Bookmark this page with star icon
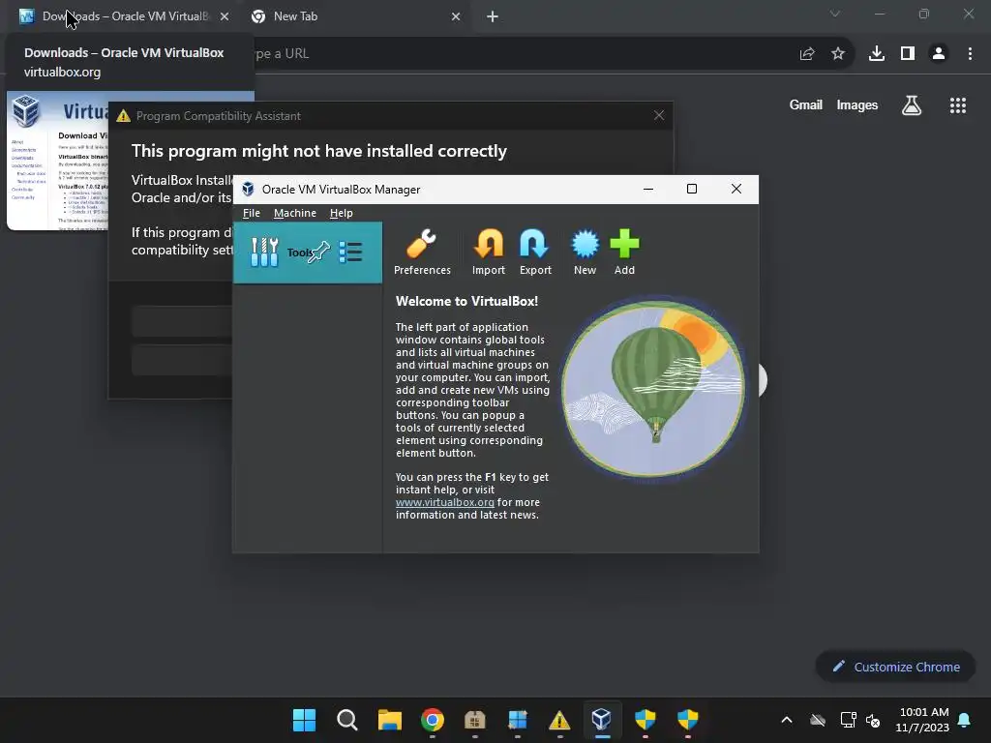The width and height of the screenshot is (991, 743). (x=838, y=54)
